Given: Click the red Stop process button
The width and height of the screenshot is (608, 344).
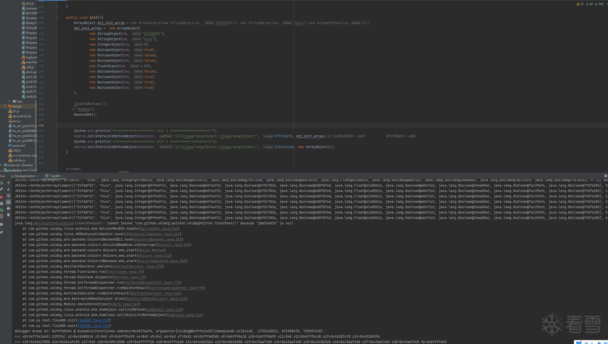Looking at the screenshot, I should point(2,197).
